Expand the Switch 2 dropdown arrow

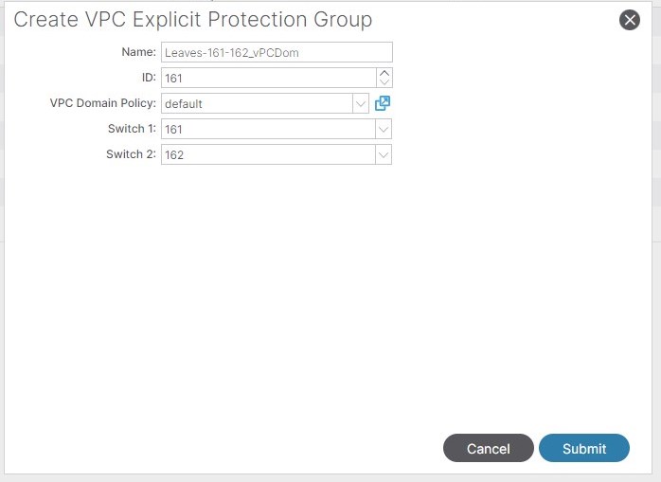pos(384,154)
